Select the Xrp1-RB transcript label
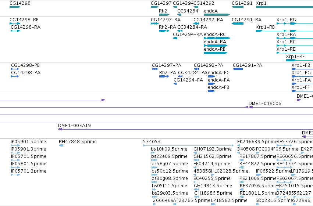 coord(265,27)
